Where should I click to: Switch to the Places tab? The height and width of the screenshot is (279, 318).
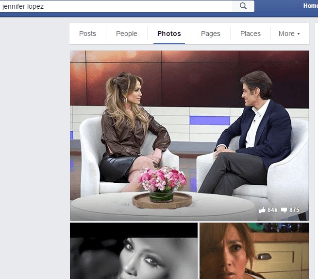tap(250, 34)
